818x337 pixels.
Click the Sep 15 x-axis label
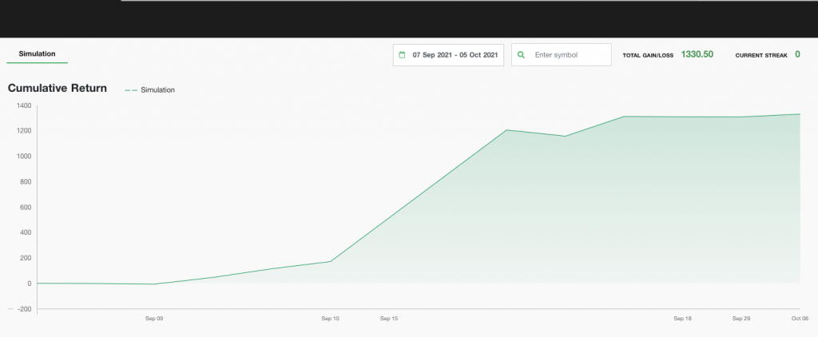pyautogui.click(x=389, y=318)
